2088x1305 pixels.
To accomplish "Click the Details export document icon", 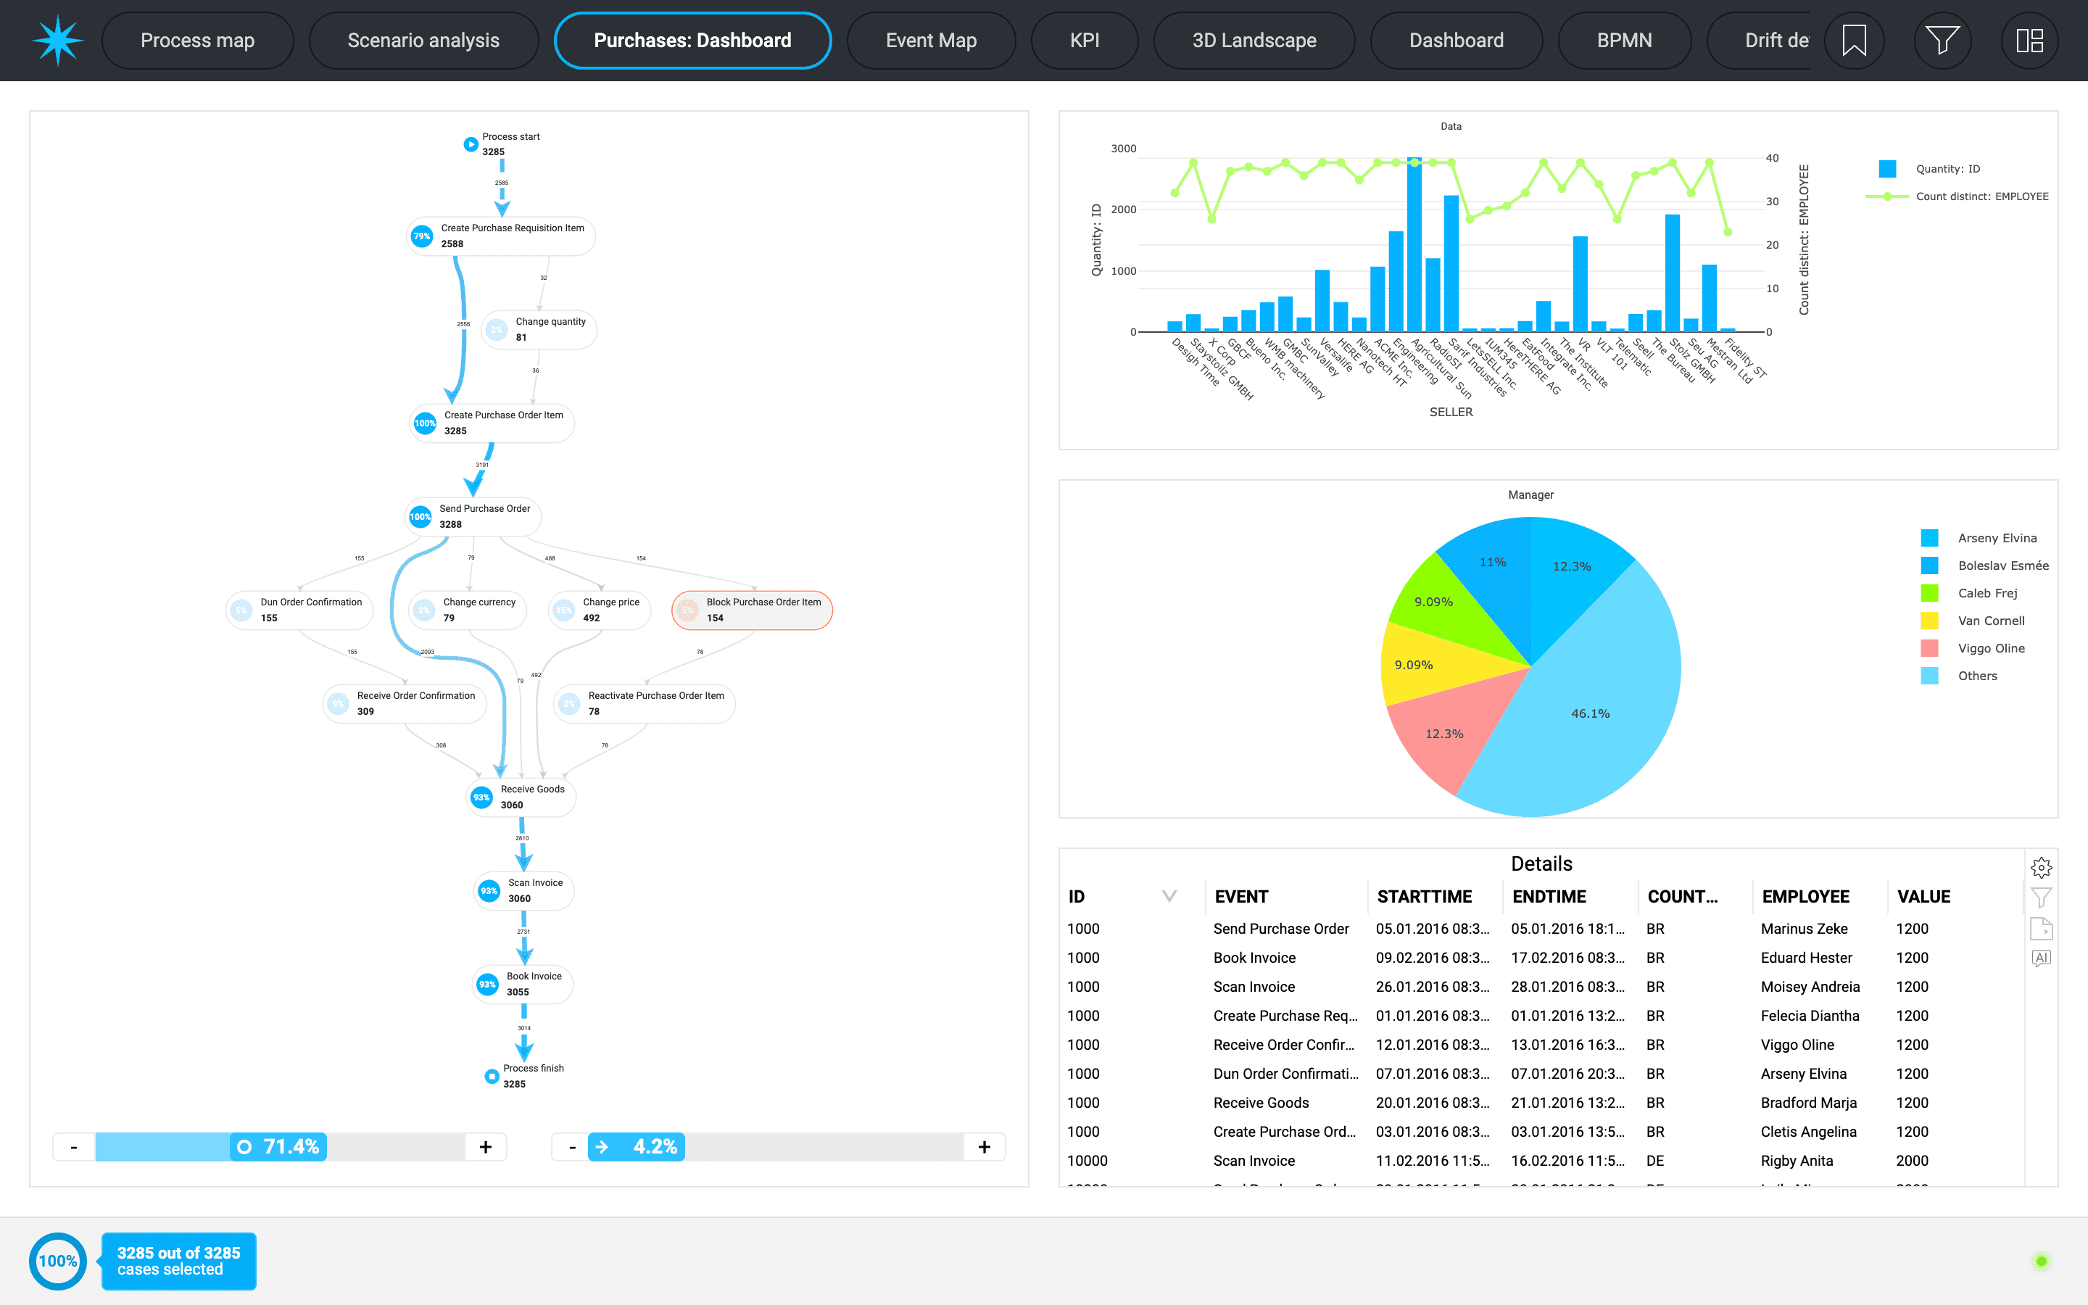I will [x=2041, y=929].
